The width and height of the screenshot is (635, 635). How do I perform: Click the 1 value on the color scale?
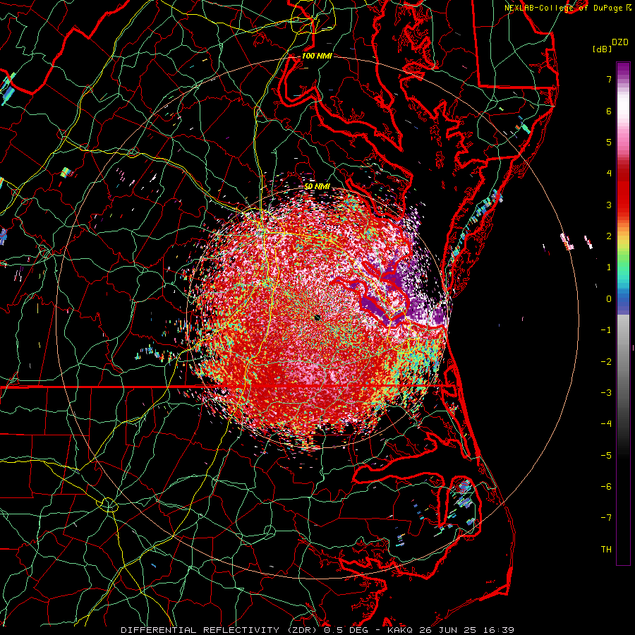(609, 267)
